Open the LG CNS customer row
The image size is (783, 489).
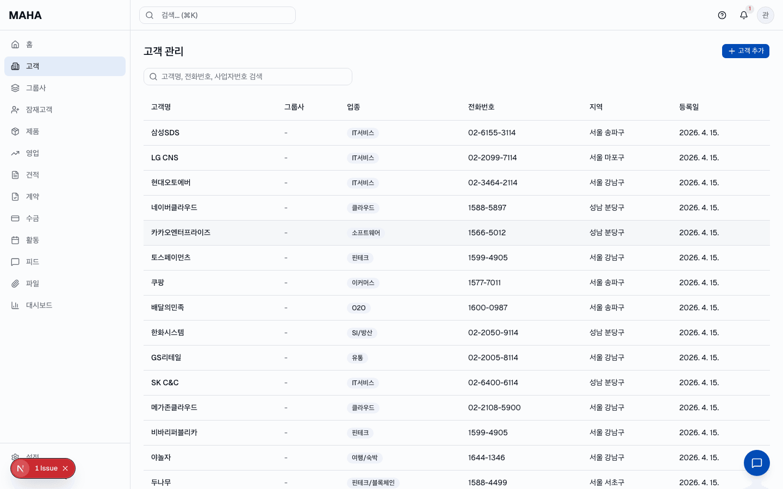[457, 158]
